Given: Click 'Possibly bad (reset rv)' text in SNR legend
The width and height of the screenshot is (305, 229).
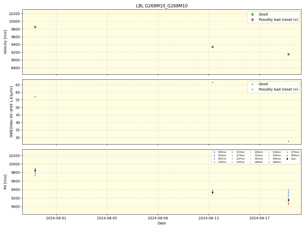Looking at the screenshot, I should coord(278,89).
